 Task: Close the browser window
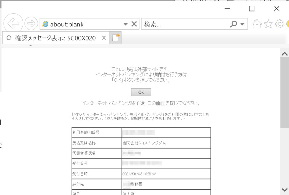(x=276, y=9)
